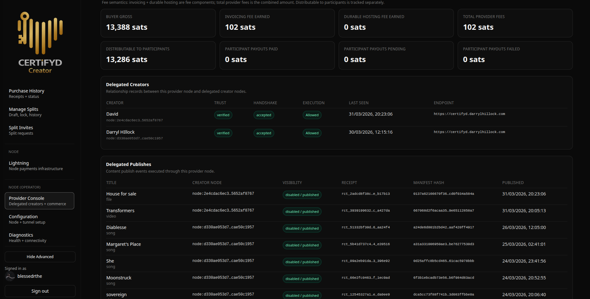Click the Participant Payouts Paid card
The width and height of the screenshot is (590, 299).
point(277,55)
